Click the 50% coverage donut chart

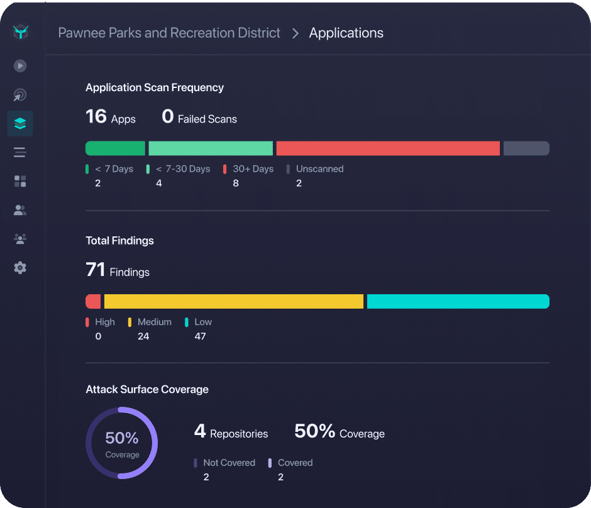[121, 443]
